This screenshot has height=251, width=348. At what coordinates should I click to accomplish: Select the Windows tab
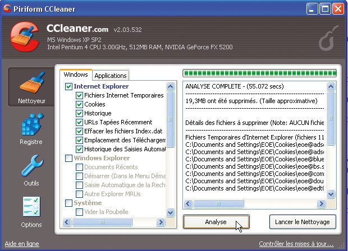[x=76, y=75]
